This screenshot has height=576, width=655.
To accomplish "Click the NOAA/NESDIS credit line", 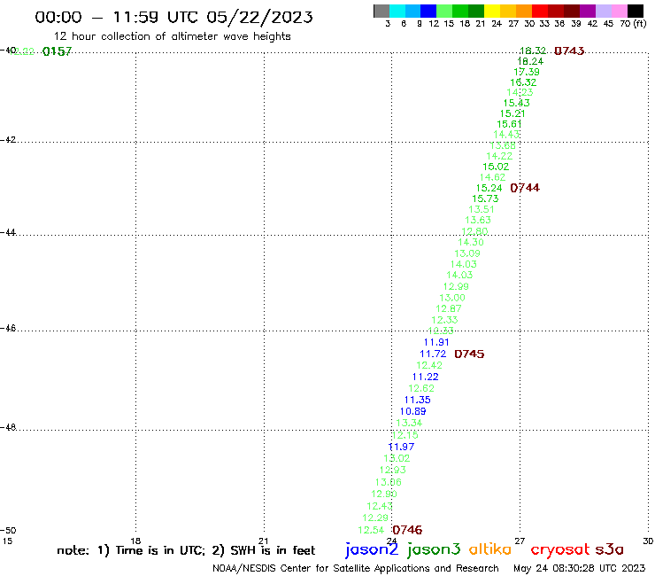I will coord(356,568).
